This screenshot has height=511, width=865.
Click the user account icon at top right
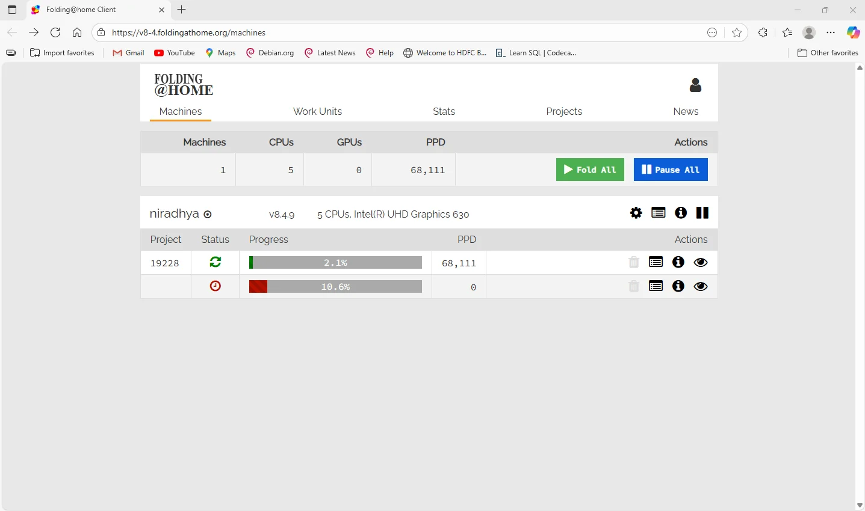coord(695,85)
